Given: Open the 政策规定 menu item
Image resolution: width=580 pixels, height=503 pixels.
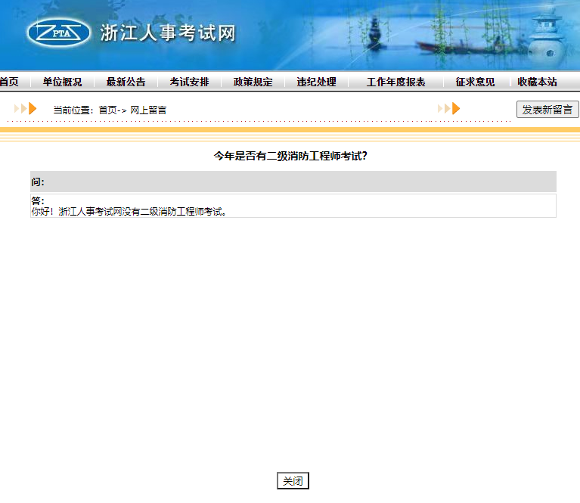Looking at the screenshot, I should pos(253,82).
